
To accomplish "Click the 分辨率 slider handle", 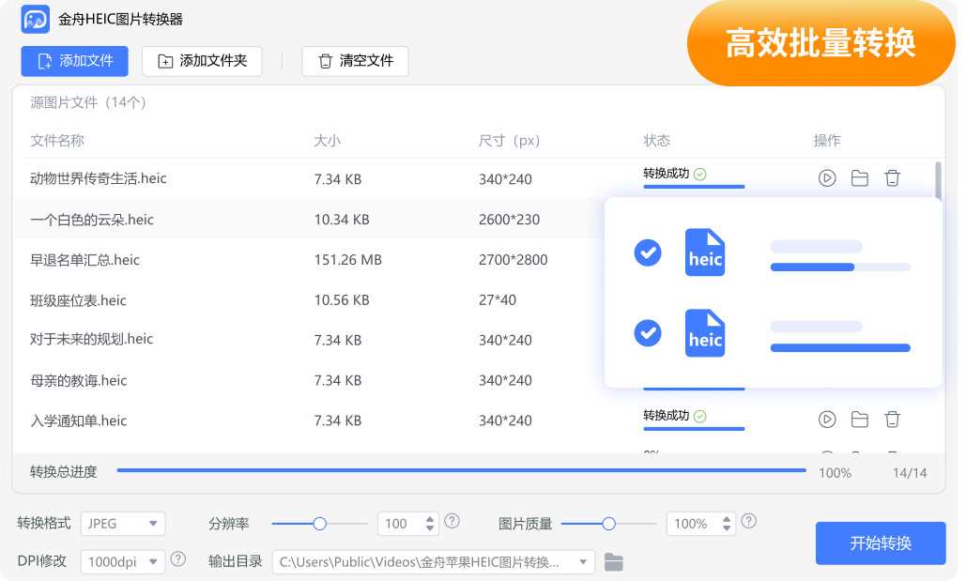I will pyautogui.click(x=320, y=524).
